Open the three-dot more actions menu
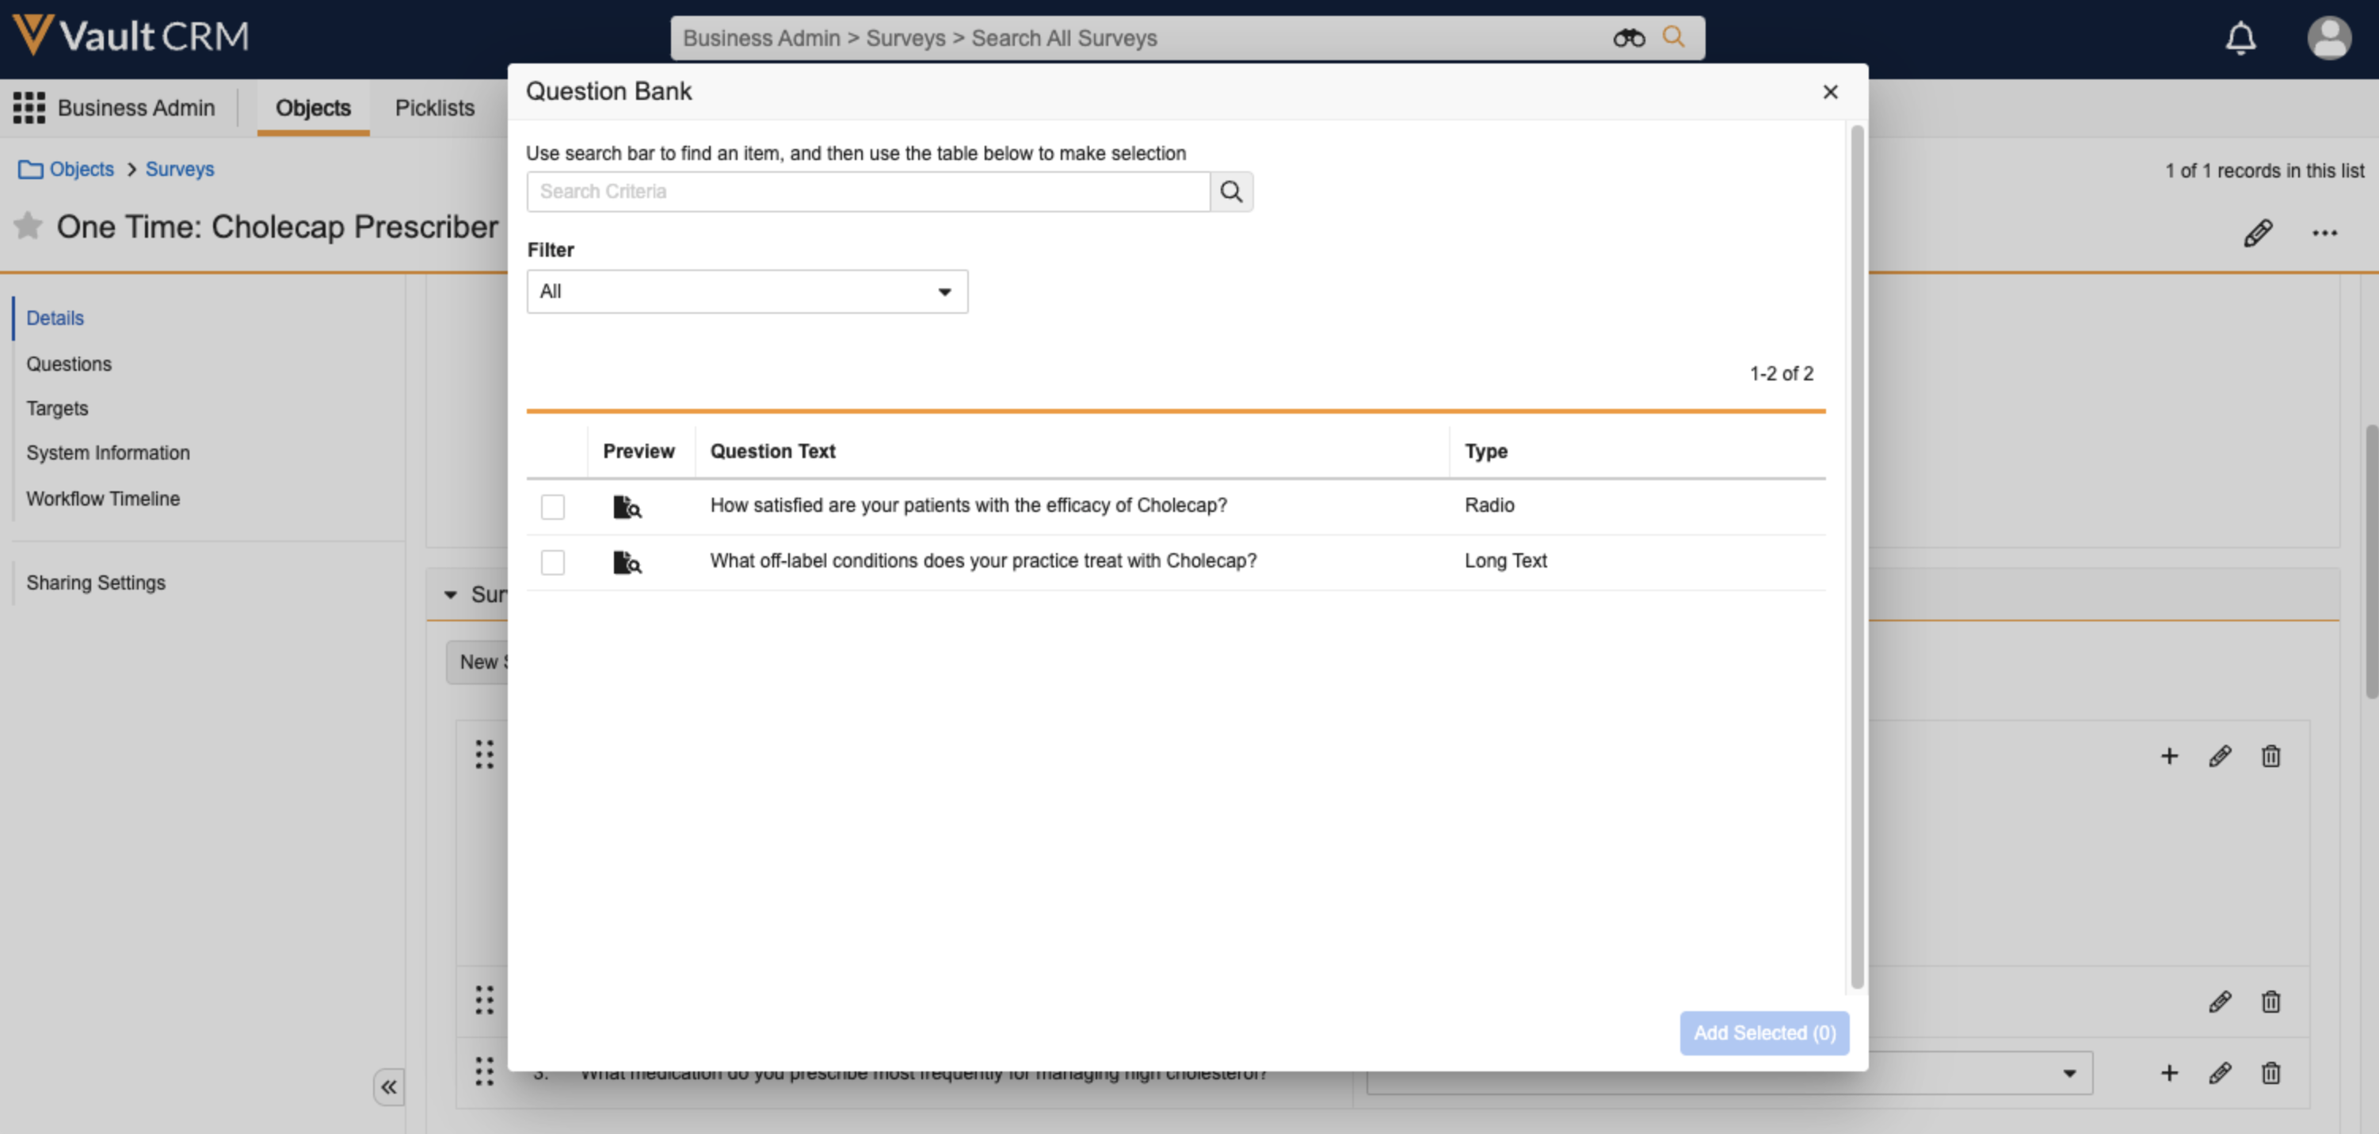The image size is (2379, 1134). click(2324, 233)
